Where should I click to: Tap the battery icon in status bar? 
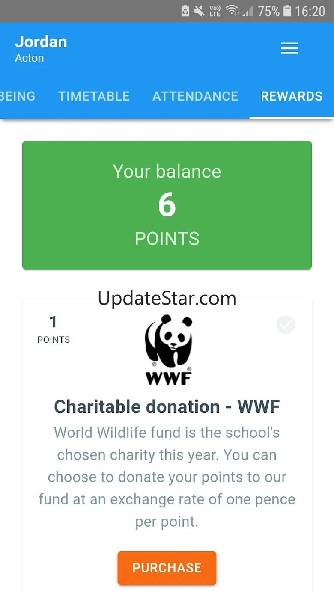point(287,11)
